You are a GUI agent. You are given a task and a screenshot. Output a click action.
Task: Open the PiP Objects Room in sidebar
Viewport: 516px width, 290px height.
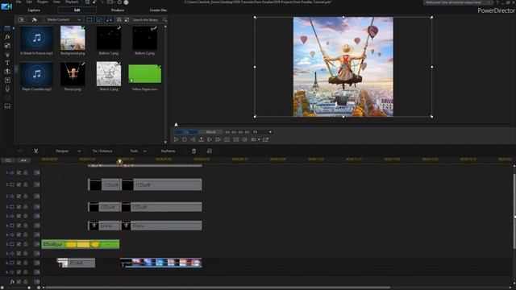coord(7,46)
